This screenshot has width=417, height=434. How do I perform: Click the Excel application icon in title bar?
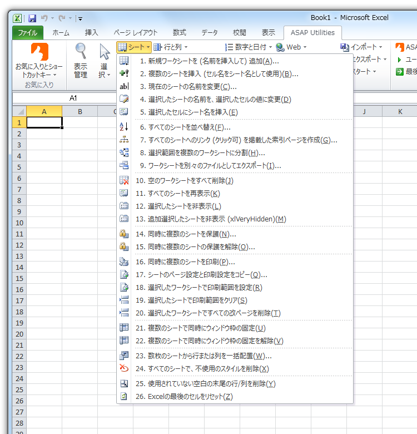pos(17,18)
